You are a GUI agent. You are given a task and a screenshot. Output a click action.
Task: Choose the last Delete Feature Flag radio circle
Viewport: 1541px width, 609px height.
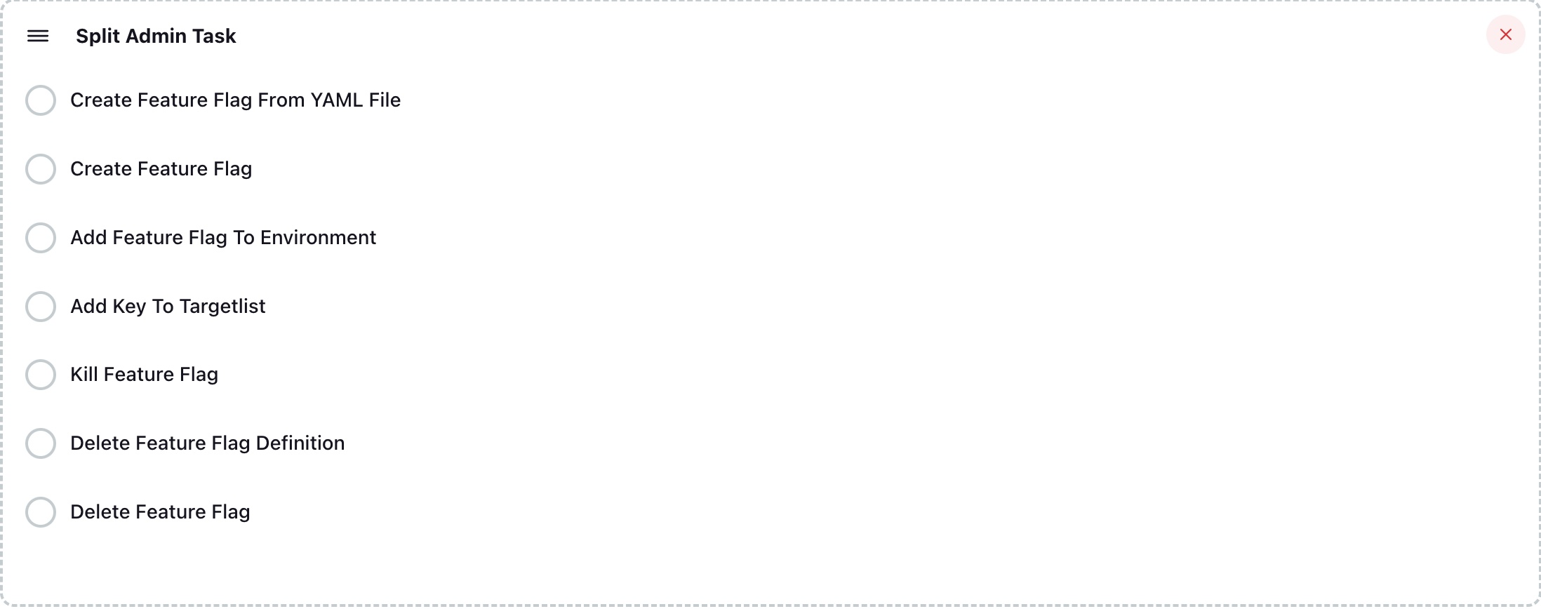click(x=41, y=512)
